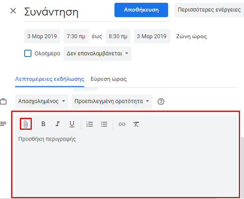Edit the event title Συνάντηση
The height and width of the screenshot is (199, 244).
(x=97, y=12)
